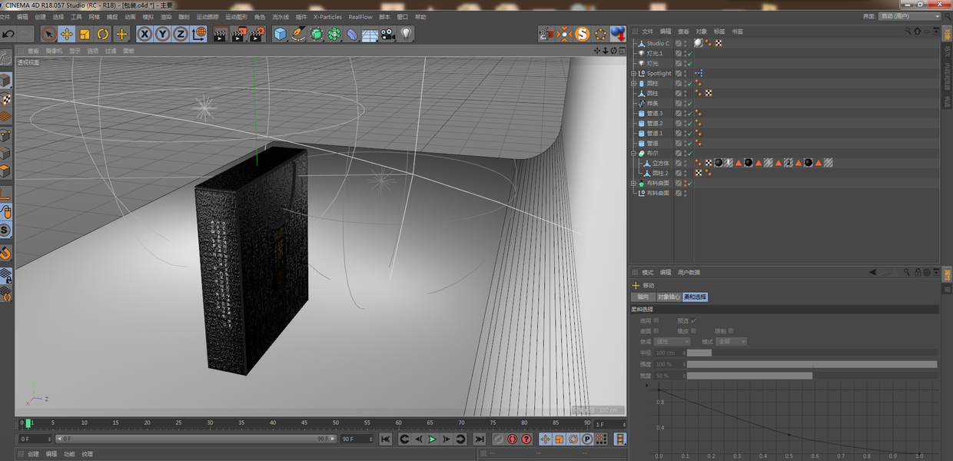Add a Cube primitive object
Viewport: 953px width, 461px height.
point(280,34)
